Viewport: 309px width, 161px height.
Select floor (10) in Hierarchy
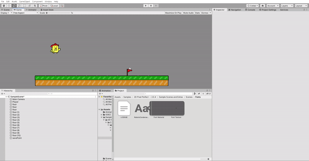click(16, 136)
